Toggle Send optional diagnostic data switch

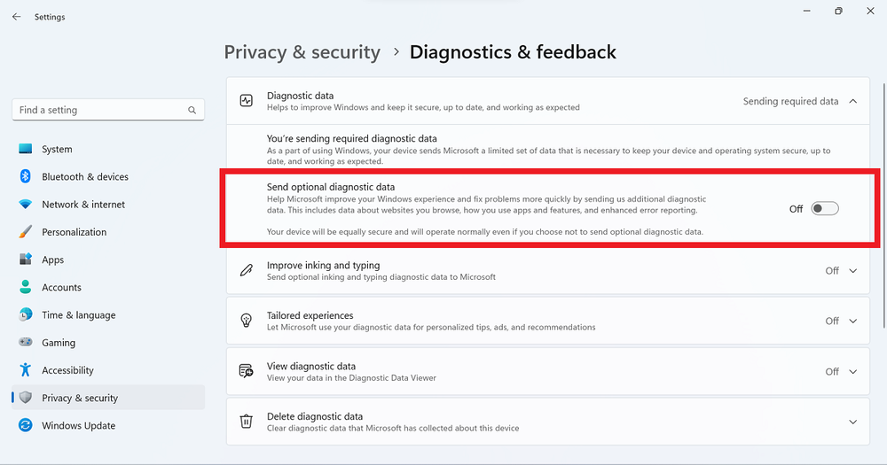(825, 208)
